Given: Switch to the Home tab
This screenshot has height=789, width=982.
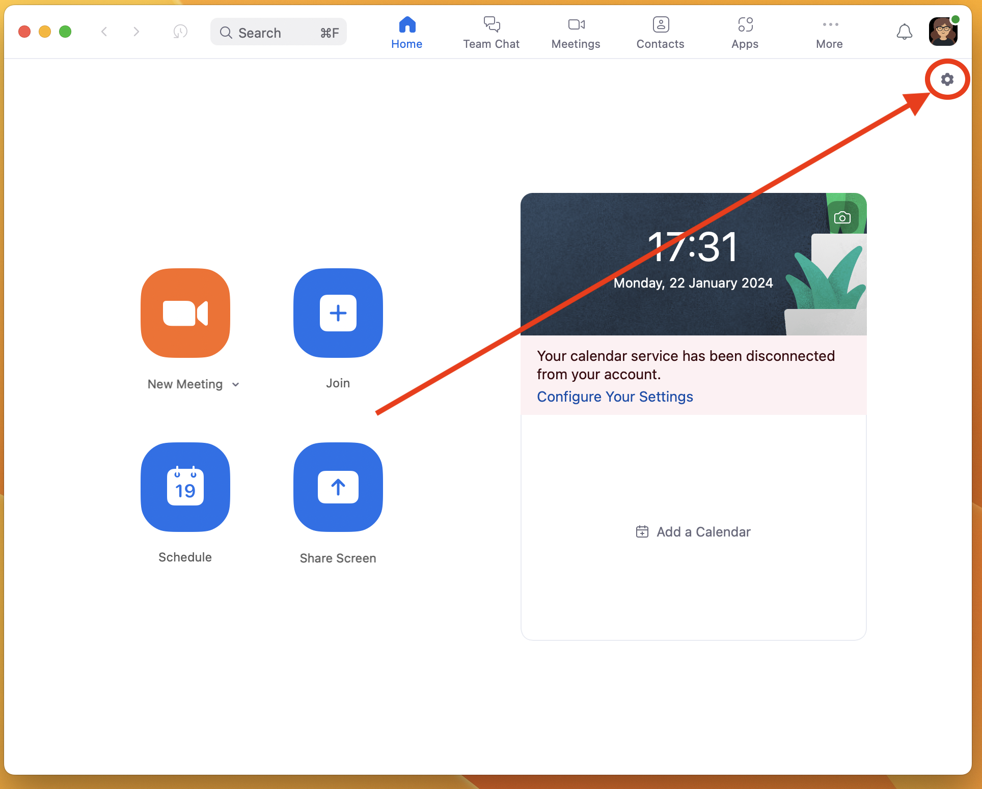Looking at the screenshot, I should (406, 32).
